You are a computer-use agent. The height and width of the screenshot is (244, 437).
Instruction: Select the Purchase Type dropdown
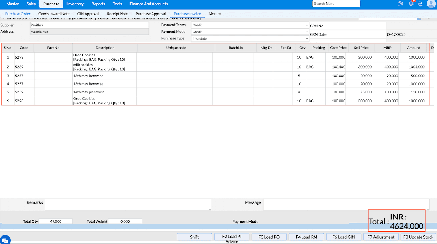click(250, 39)
